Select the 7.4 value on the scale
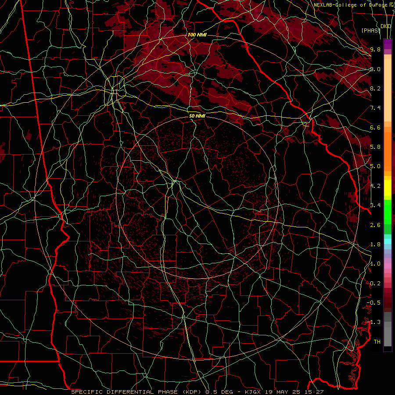The image size is (395, 395). click(x=375, y=108)
